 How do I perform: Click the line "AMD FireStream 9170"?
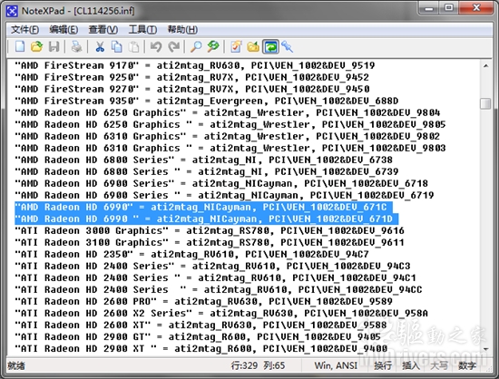(194, 65)
